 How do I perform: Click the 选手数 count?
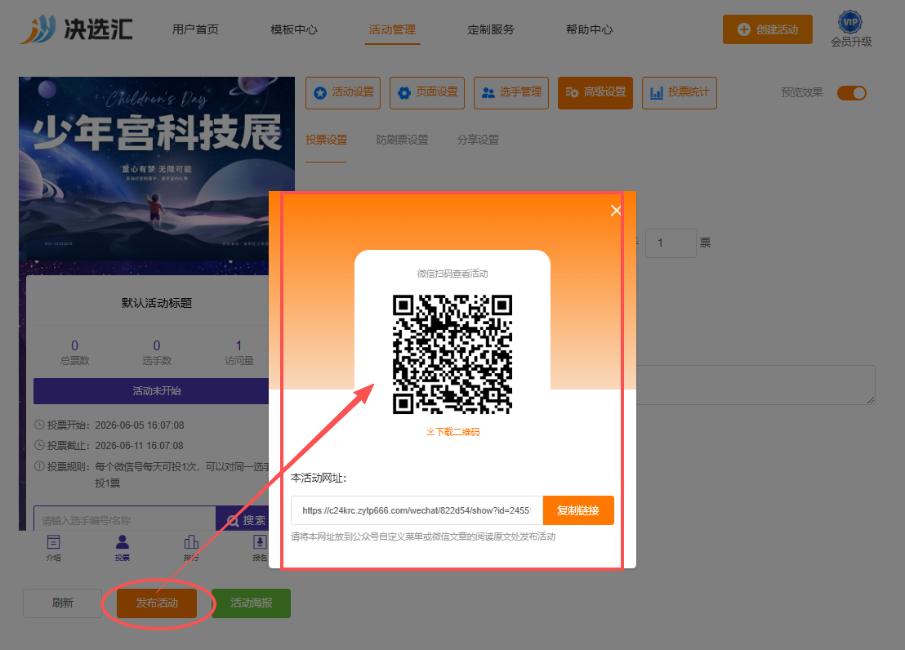pos(156,345)
